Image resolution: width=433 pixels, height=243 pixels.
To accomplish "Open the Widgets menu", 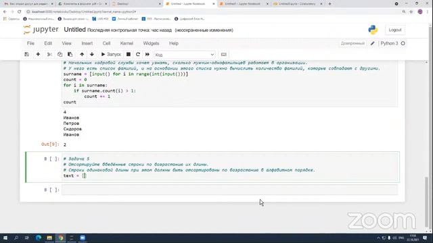I will pyautogui.click(x=151, y=43).
